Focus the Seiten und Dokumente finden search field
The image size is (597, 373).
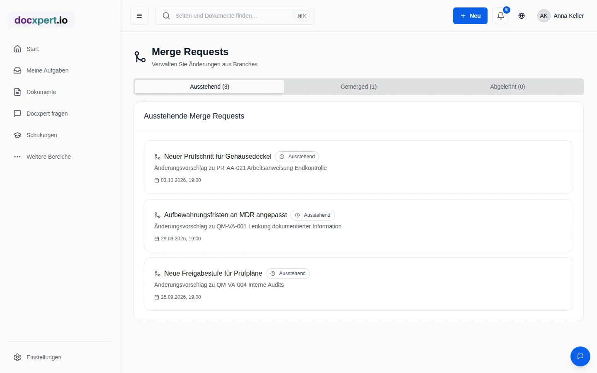point(235,16)
